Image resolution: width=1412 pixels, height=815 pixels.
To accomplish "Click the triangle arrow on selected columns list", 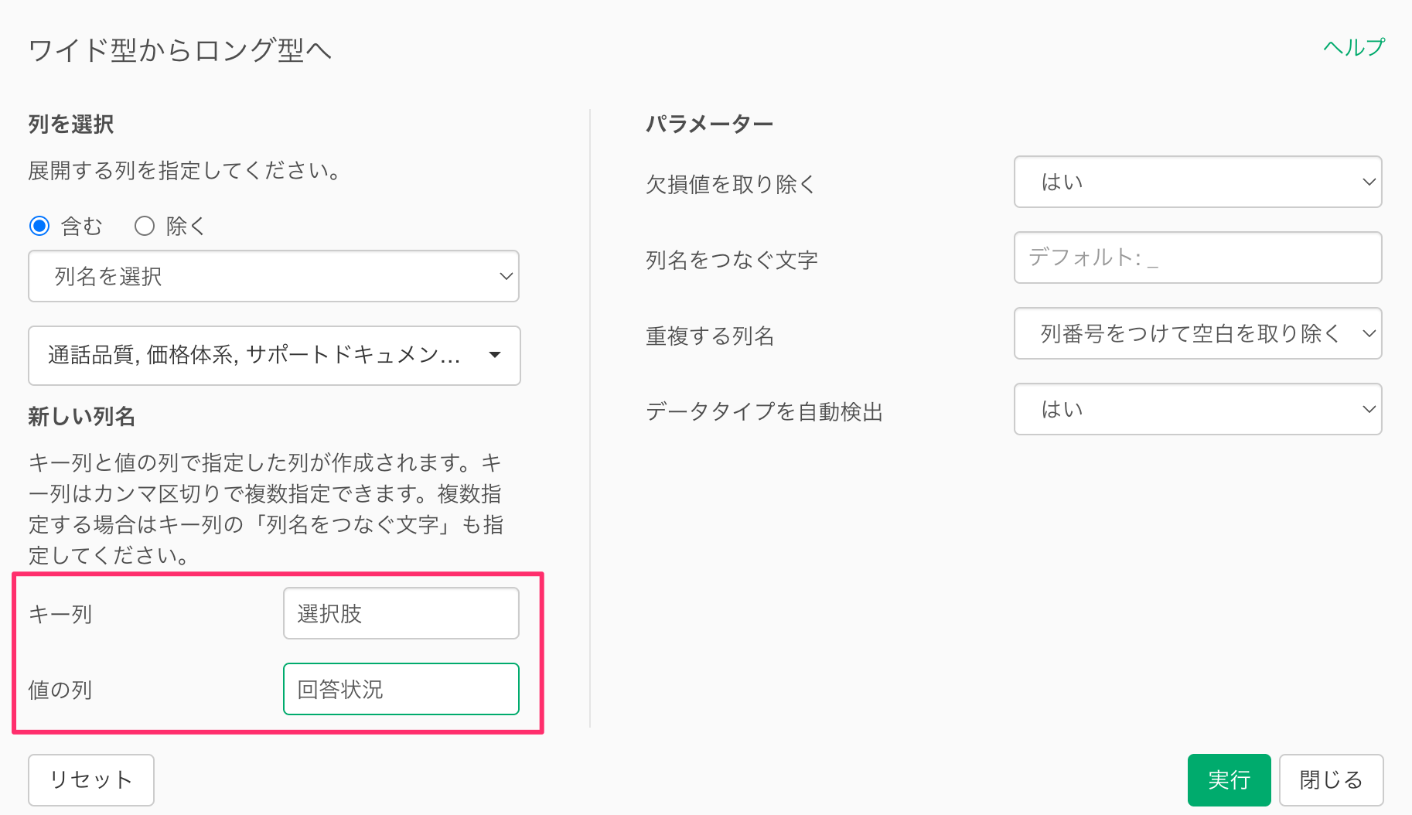I will coord(495,355).
